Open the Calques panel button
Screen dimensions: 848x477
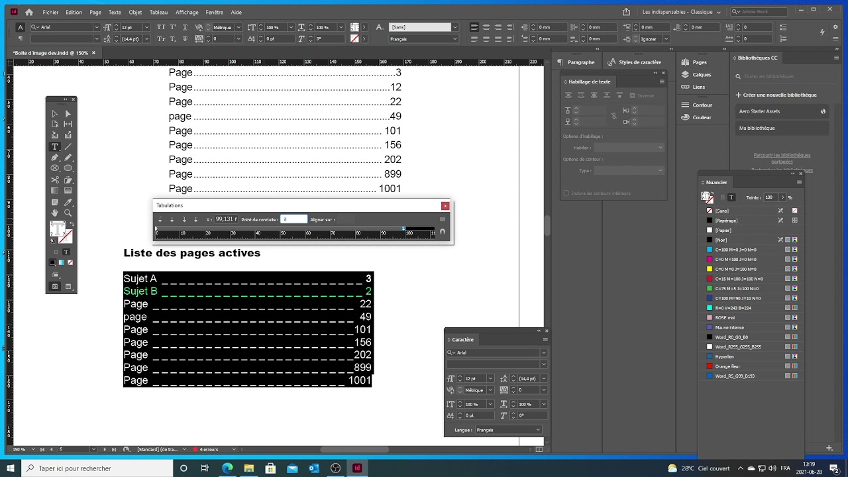[x=702, y=75]
